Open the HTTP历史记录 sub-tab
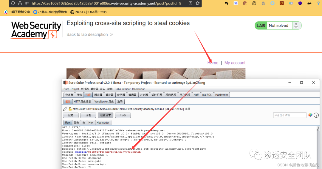Image resolution: width=322 pixels, height=169 pixels. 82,102
